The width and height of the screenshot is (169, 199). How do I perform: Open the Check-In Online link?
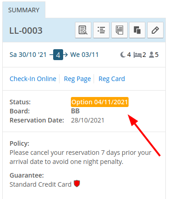pos(33,79)
